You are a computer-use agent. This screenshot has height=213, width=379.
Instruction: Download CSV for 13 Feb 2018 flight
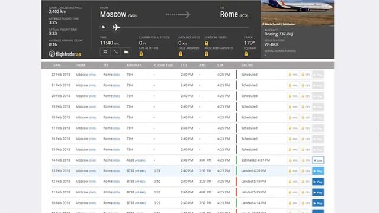click(306, 171)
